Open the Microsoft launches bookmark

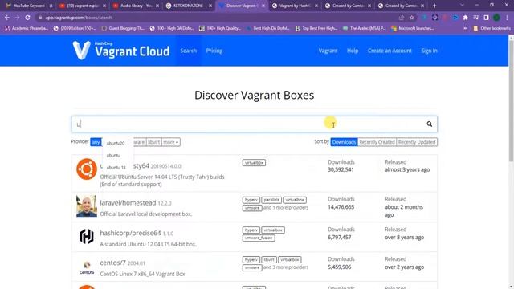[413, 29]
